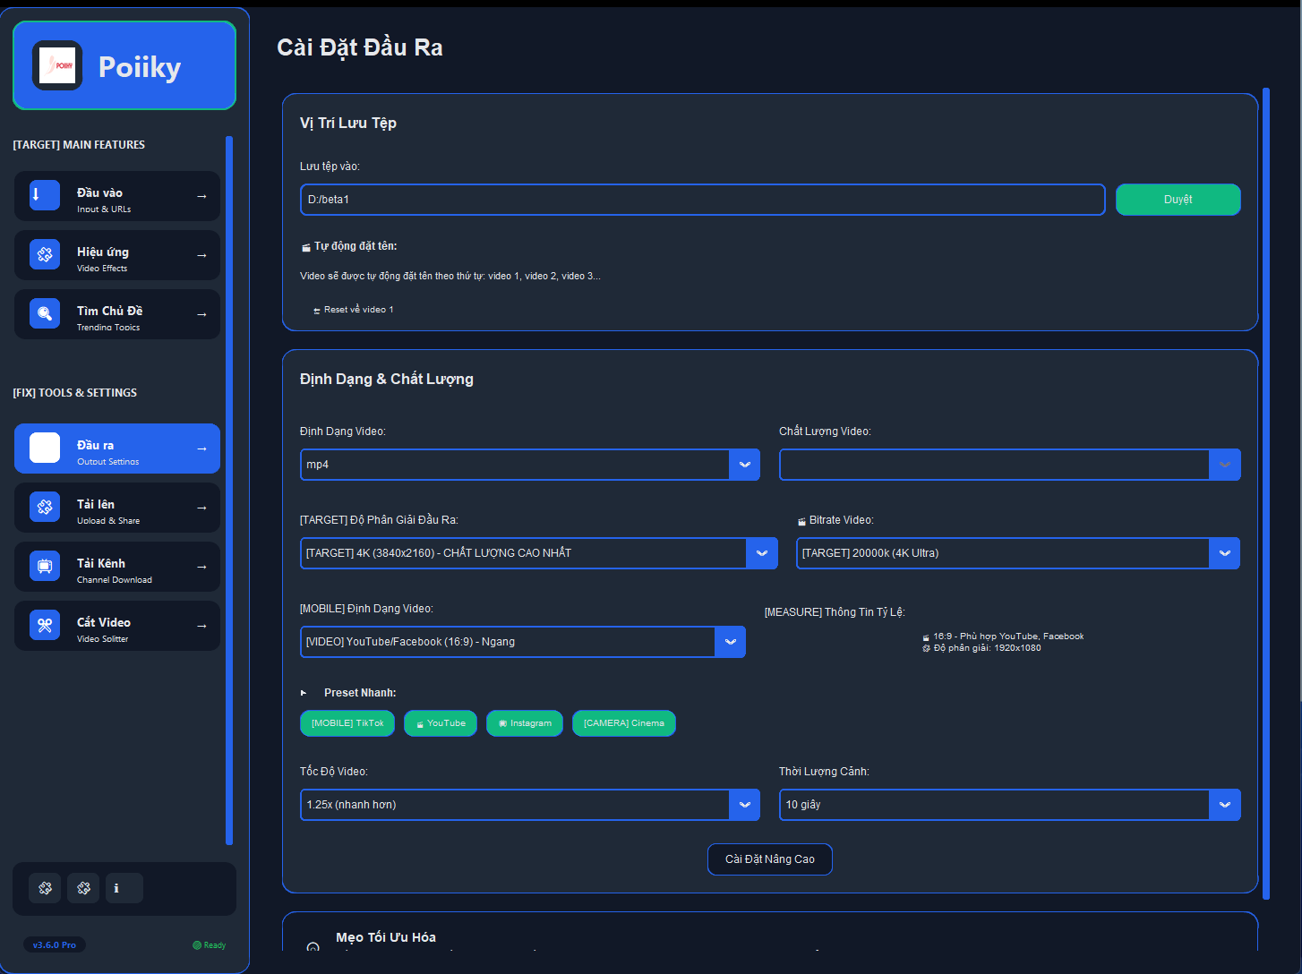Click the Hiệu ứng video effects icon

click(44, 254)
